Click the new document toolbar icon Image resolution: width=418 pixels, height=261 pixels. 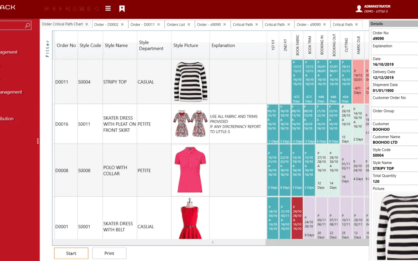click(x=75, y=9)
